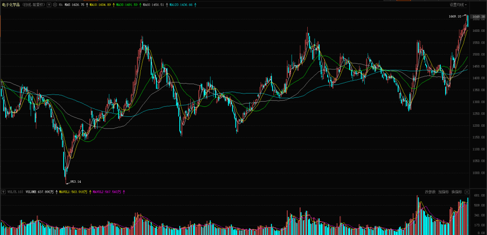Screen dimensions: 487x235
Task: Select 换指标 to switch indicator
Action: [457, 192]
